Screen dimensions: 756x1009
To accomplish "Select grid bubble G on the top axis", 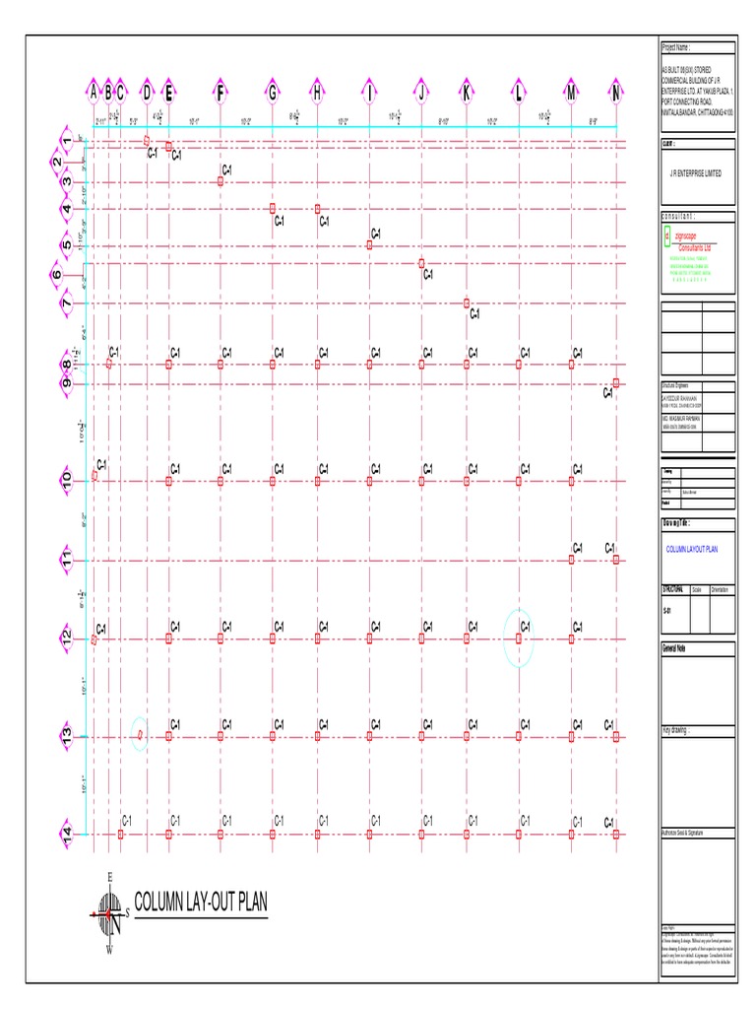I will 273,94.
